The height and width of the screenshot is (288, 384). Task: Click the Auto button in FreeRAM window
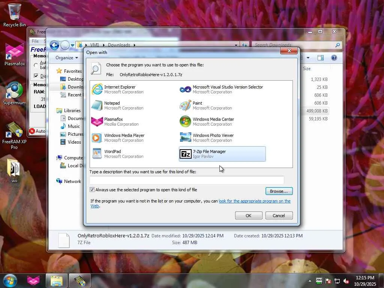38,131
